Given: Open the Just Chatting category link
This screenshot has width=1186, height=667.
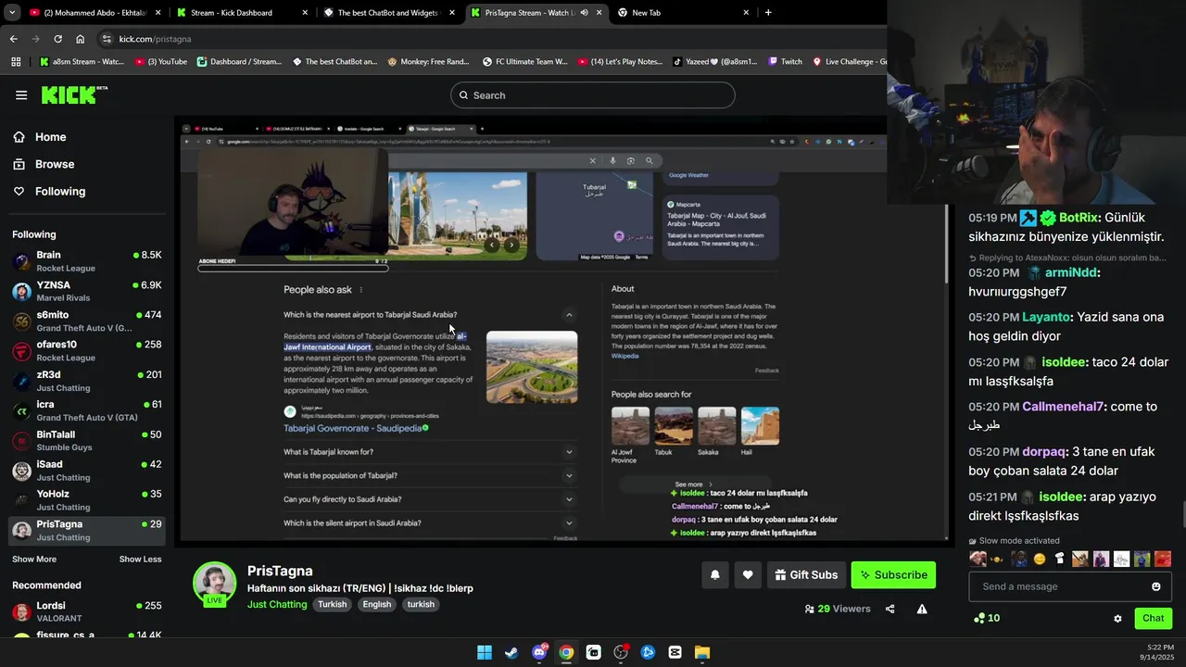Looking at the screenshot, I should click(x=277, y=604).
